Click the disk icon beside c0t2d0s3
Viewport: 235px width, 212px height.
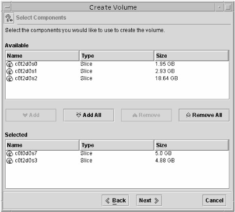[x=10, y=161]
